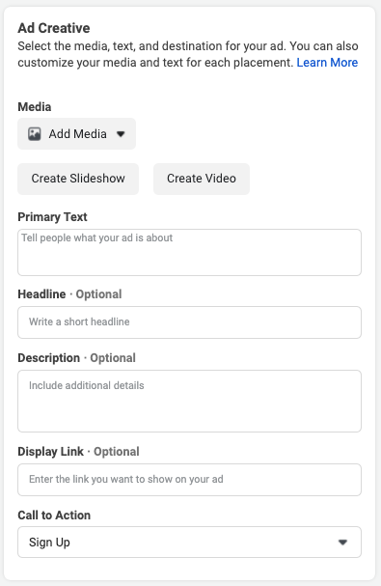Viewport: 381px width, 586px height.
Task: Click the Display Link · Optional label
Action: (x=78, y=452)
